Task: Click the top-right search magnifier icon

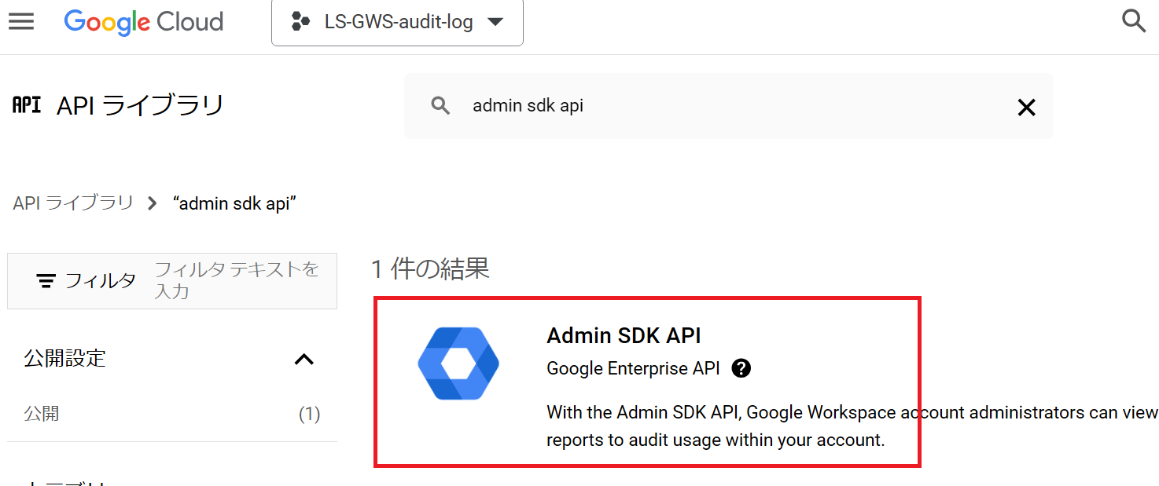Action: pos(1133,21)
